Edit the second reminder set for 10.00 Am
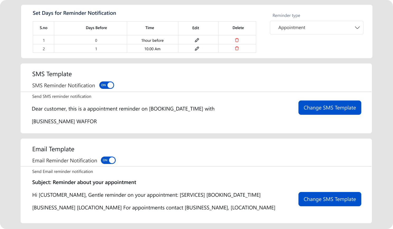 (197, 48)
